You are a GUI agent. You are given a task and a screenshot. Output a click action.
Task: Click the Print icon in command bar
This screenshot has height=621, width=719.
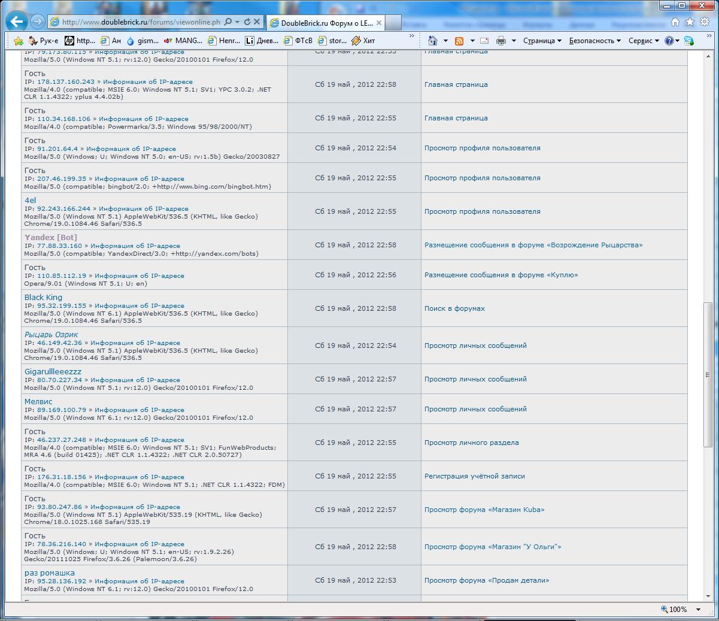501,41
